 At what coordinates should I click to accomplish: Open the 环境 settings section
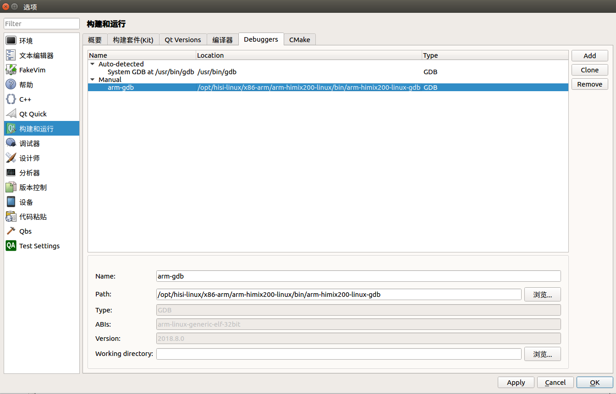26,40
